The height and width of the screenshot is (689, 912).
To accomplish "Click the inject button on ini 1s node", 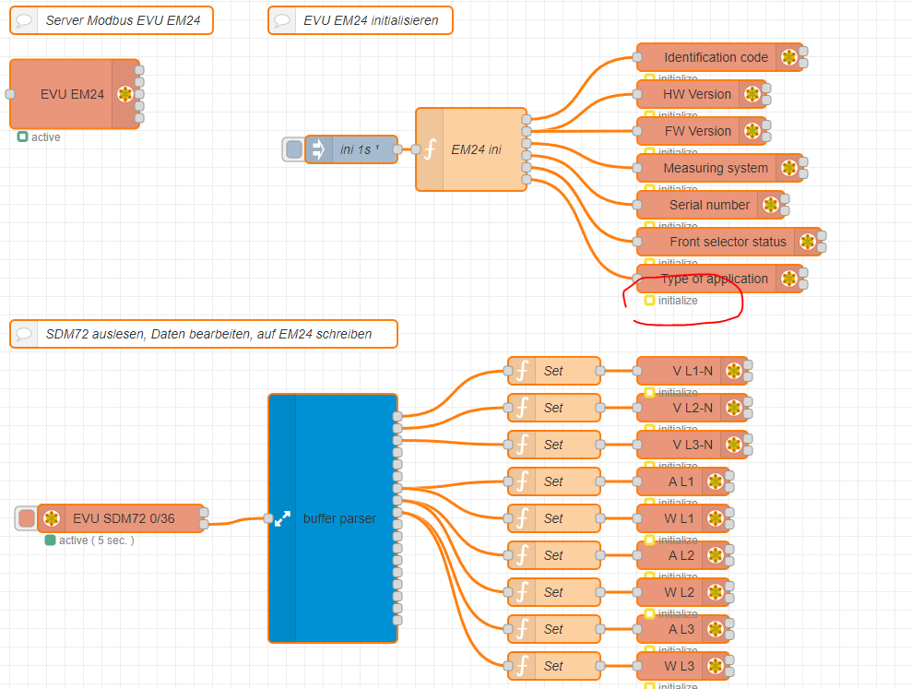I will (294, 149).
